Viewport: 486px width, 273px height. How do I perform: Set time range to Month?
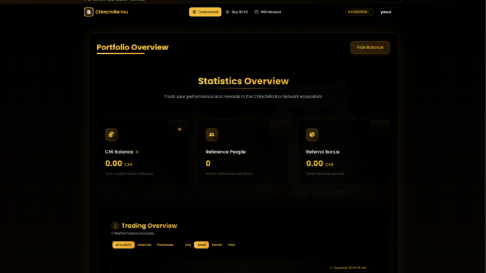pyautogui.click(x=217, y=245)
